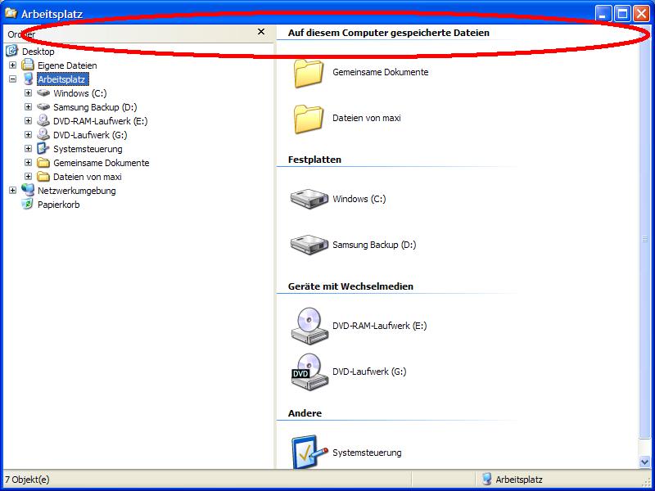Select large Gemeinsame Dokumente folder icon in right pane

[309, 73]
